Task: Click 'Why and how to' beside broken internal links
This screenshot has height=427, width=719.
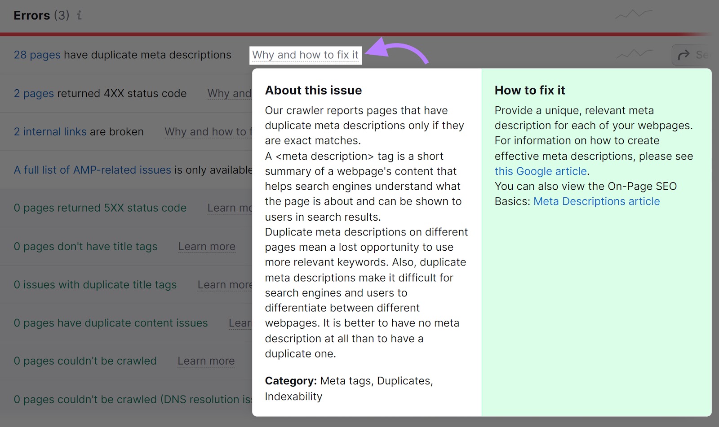Action: [x=208, y=132]
